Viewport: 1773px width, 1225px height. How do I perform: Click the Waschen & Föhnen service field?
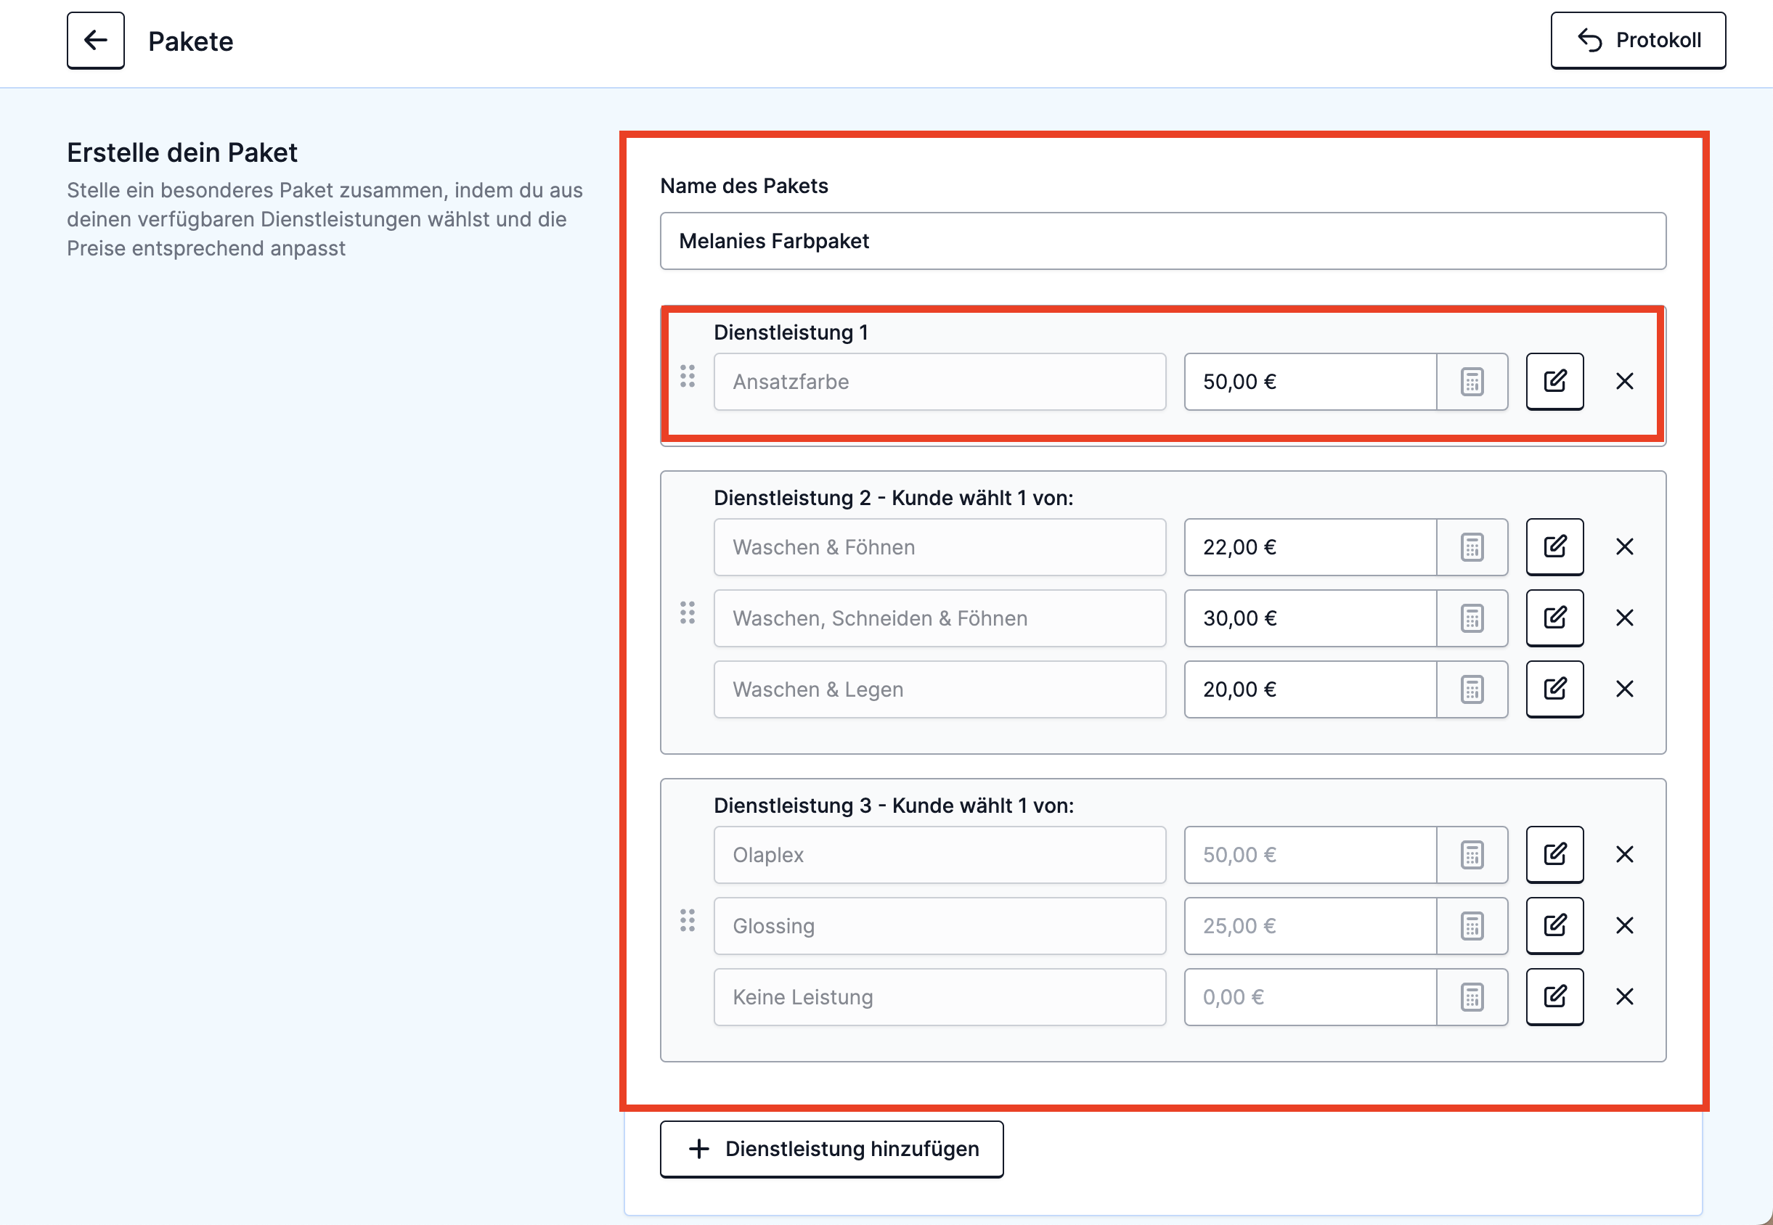coord(940,547)
